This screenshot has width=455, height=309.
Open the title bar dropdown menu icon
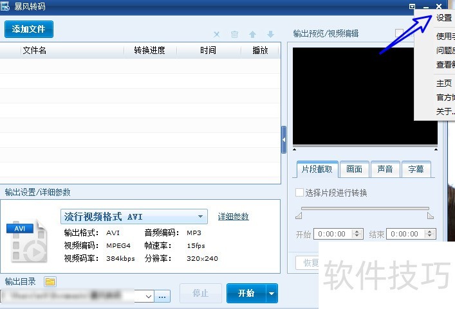pyautogui.click(x=412, y=6)
